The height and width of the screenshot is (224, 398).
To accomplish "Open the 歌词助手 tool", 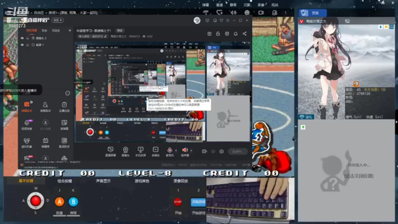I will click(64, 143).
